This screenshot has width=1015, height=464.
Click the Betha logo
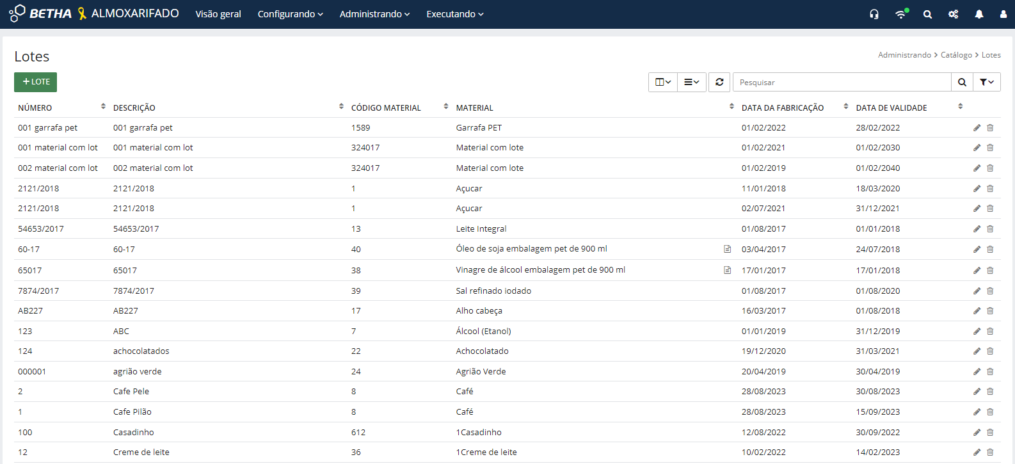[40, 13]
